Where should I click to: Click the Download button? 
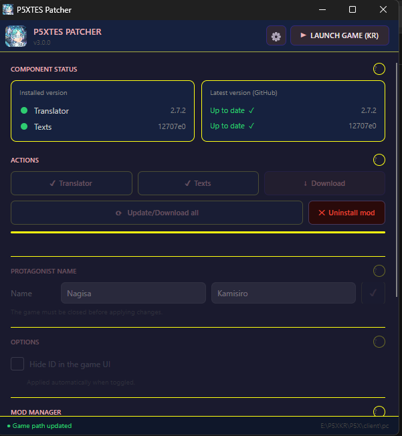[324, 183]
